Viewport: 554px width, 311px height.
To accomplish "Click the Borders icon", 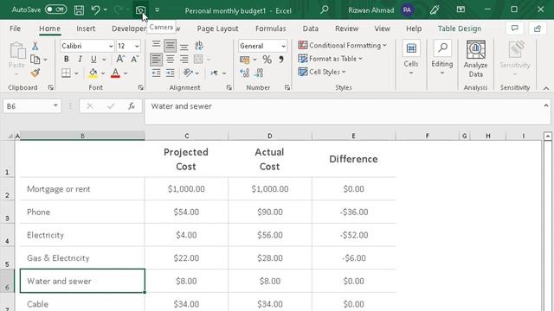I will [x=66, y=73].
